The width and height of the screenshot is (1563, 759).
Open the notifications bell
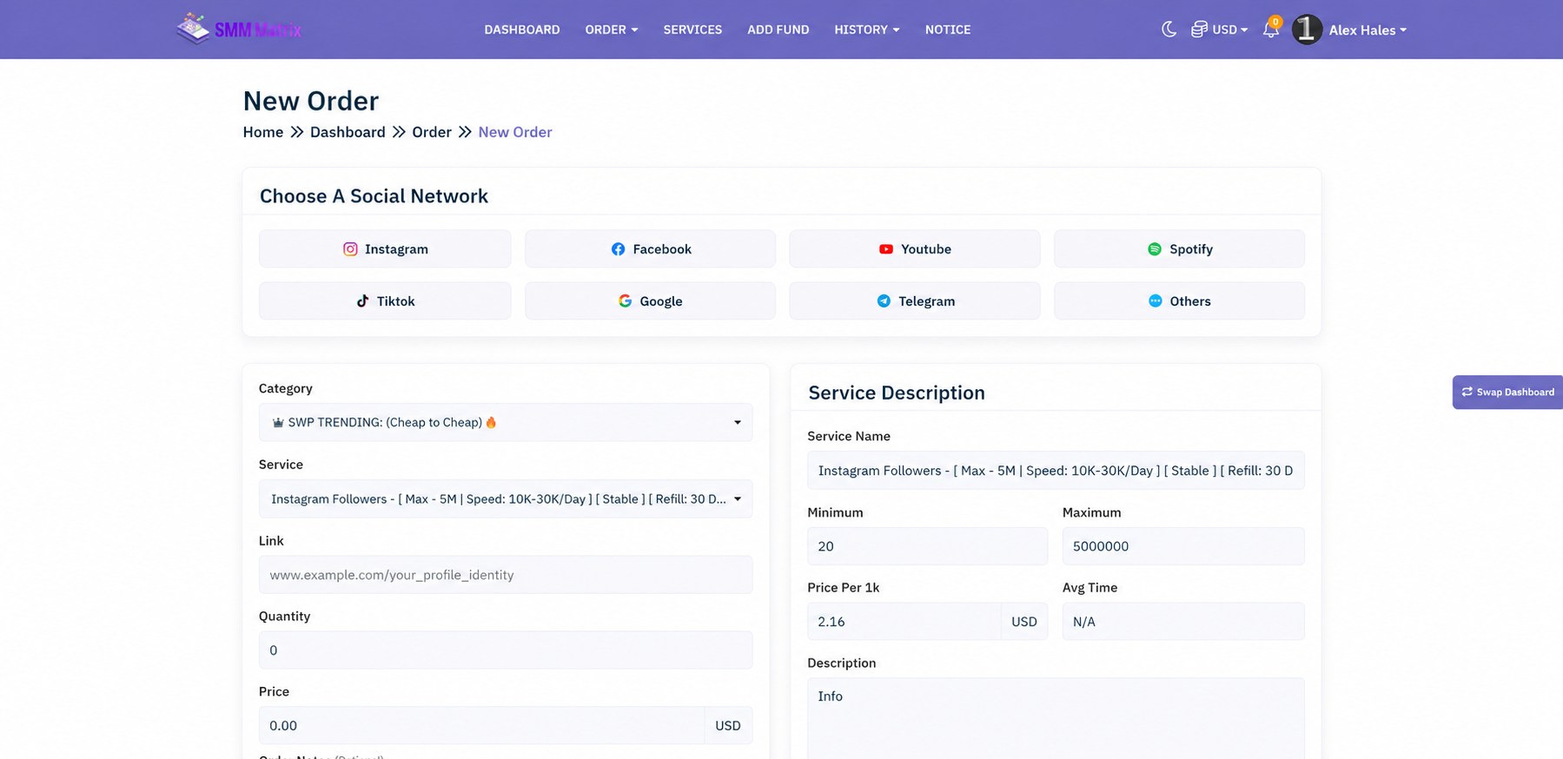tap(1271, 29)
